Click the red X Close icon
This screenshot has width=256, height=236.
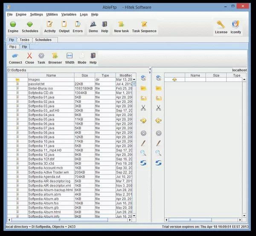[x=29, y=56]
